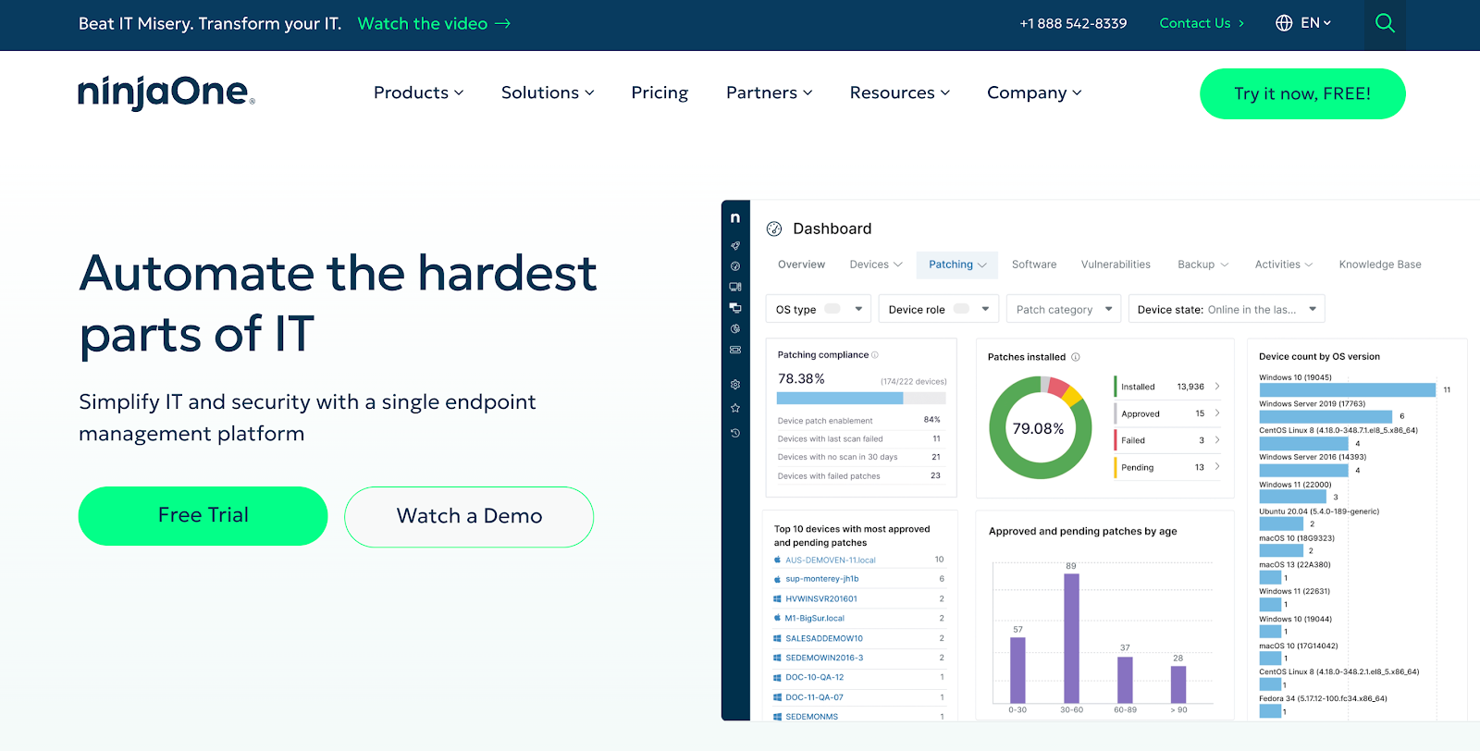
Task: Expand the Solutions menu
Action: [x=548, y=92]
